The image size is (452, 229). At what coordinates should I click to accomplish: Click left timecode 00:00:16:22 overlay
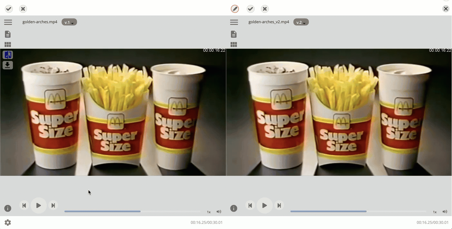point(214,50)
